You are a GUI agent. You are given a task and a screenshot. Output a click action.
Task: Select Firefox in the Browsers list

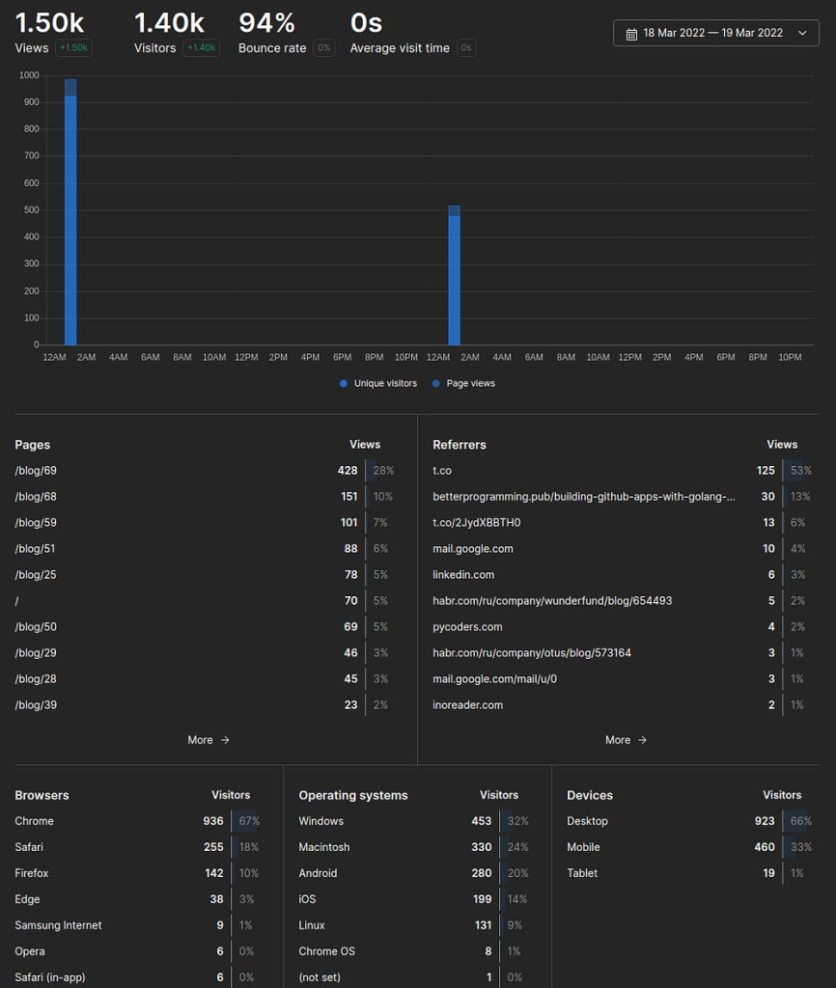[x=32, y=873]
